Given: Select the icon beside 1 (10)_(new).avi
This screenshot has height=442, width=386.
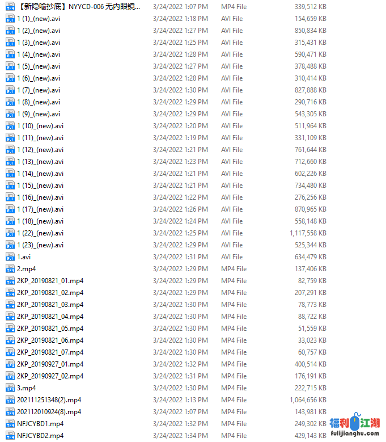Looking at the screenshot, I should click(10, 126).
